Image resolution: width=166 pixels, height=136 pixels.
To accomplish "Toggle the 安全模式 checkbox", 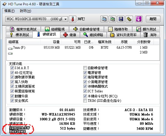I will pos(12,100).
